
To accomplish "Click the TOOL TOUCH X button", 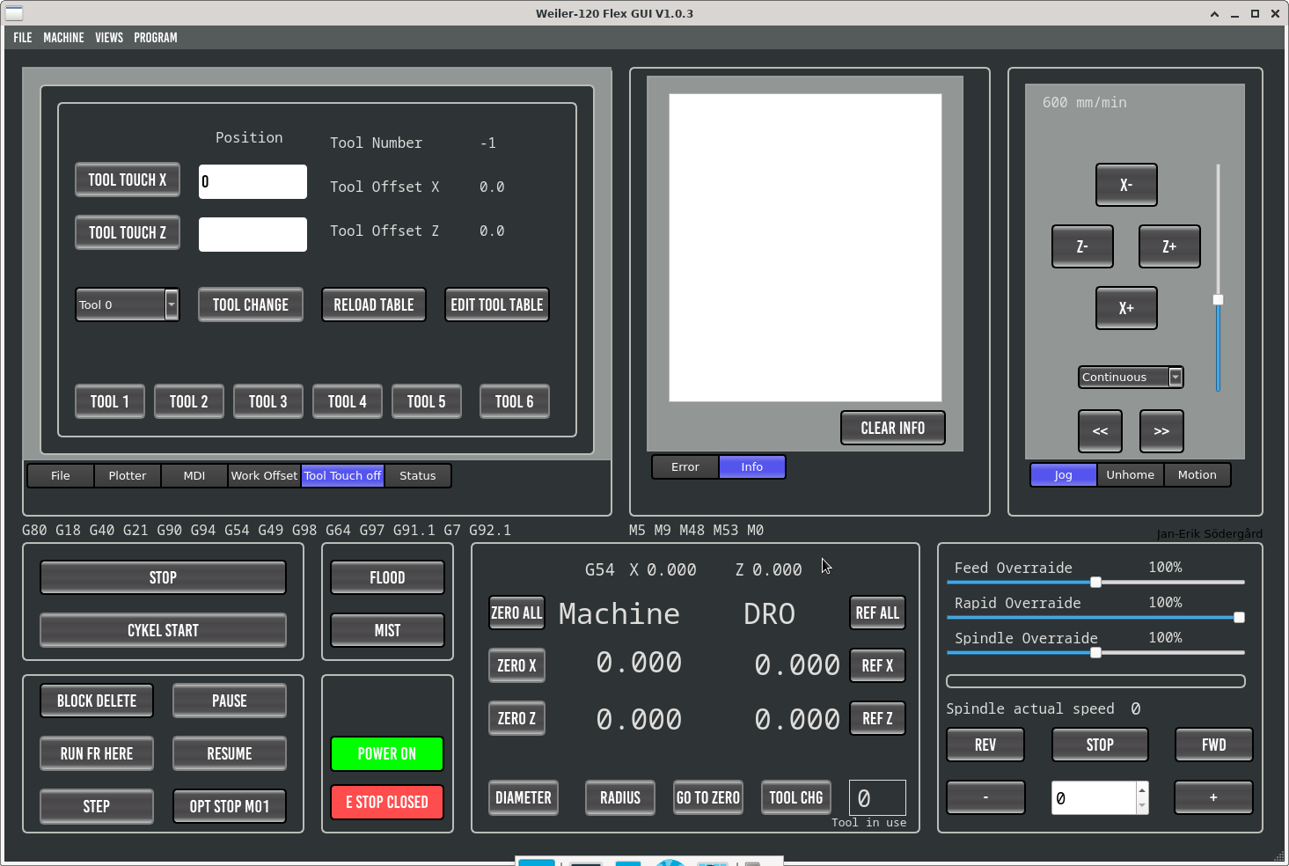I will point(128,180).
